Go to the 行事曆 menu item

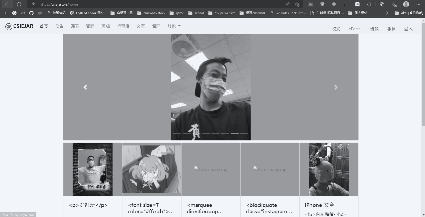[123, 26]
